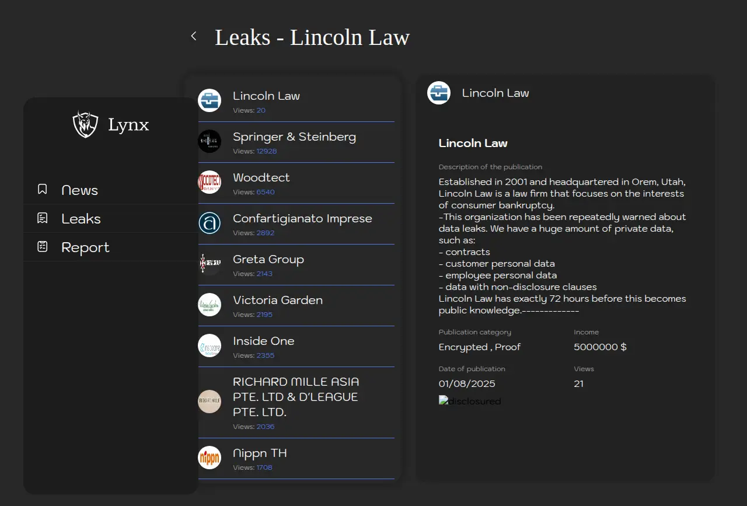Select the Springer & Steinberg entry name

point(294,137)
